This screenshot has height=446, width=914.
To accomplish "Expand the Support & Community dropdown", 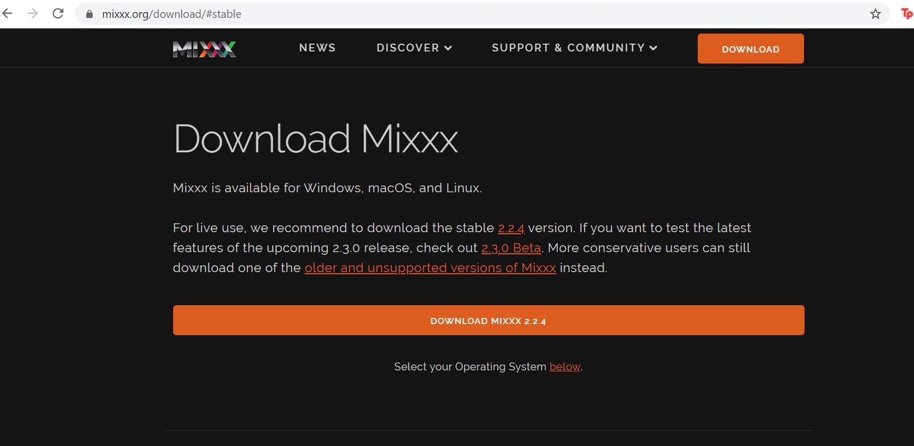I will pyautogui.click(x=575, y=48).
